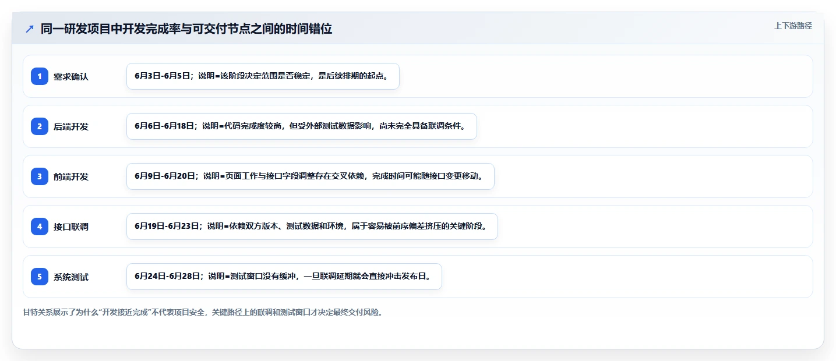Click the 上下游路径 label at top right
The width and height of the screenshot is (836, 361).
[793, 26]
